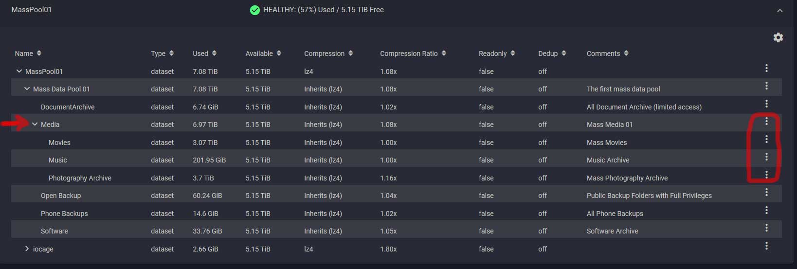
Task: Select the Phone Backups dataset row
Action: click(x=397, y=213)
